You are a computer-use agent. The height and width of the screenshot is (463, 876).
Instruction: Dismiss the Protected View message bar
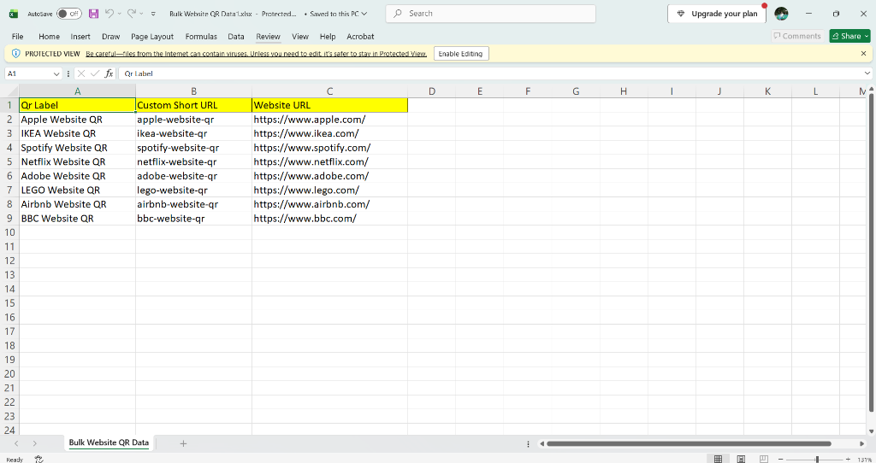pyautogui.click(x=863, y=54)
